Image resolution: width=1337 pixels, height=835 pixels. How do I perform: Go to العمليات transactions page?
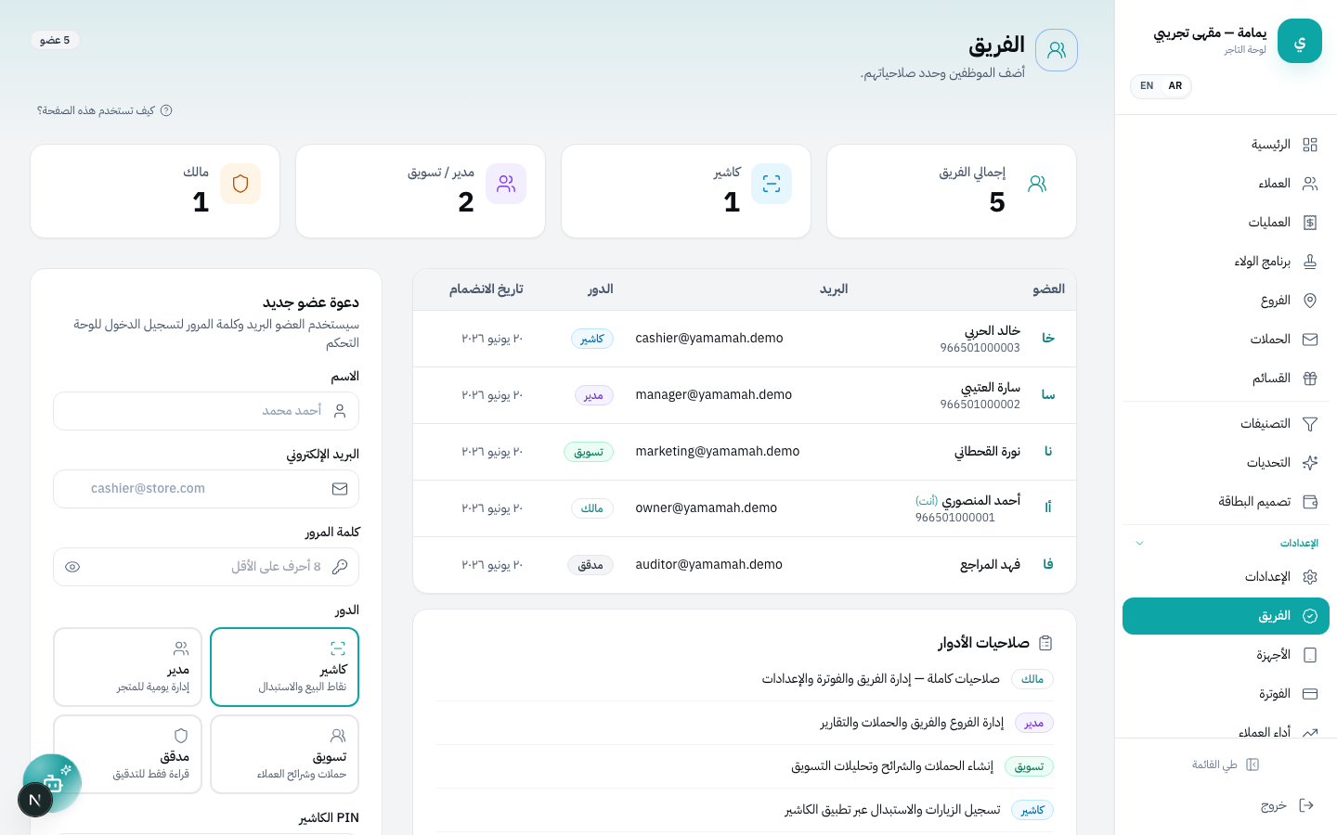1226,223
